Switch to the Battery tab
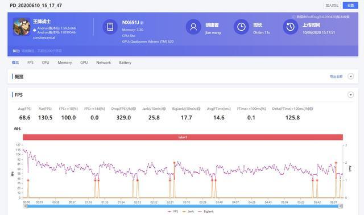The width and height of the screenshot is (364, 215). pos(125,63)
